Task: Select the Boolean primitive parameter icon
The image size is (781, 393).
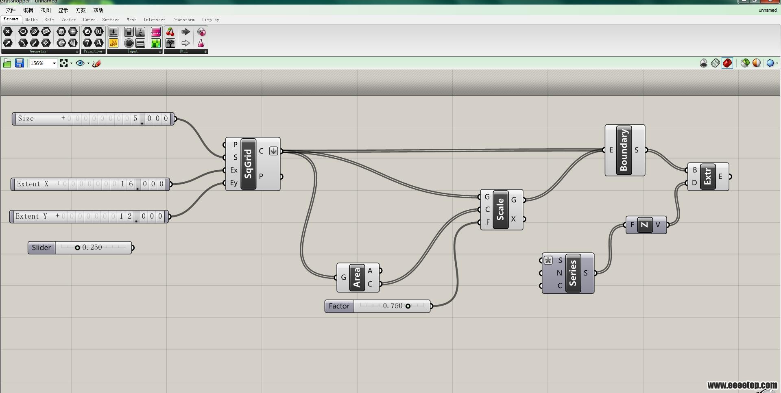Action: (87, 31)
